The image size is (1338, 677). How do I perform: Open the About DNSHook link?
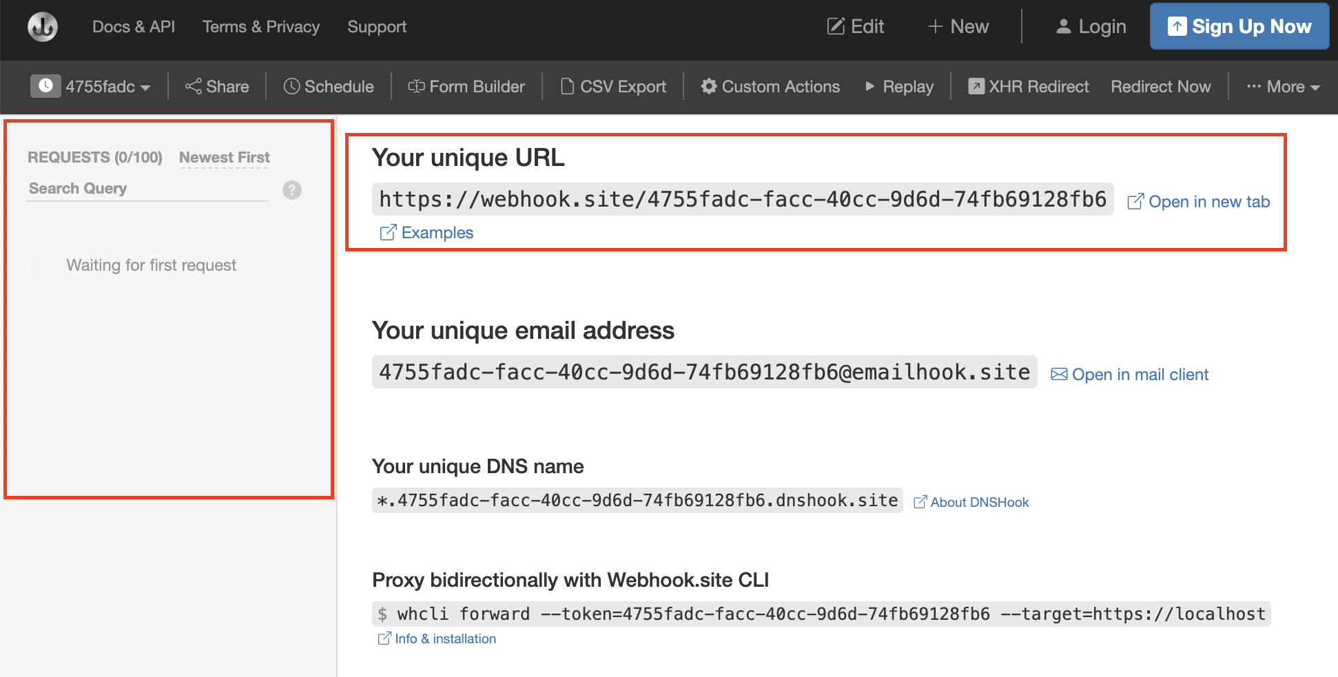coord(971,502)
